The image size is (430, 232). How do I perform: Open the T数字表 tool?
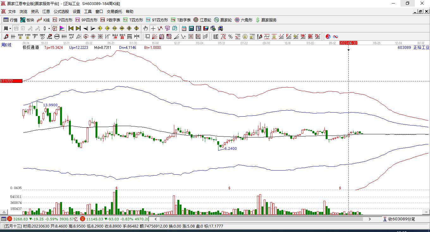(x=181, y=20)
